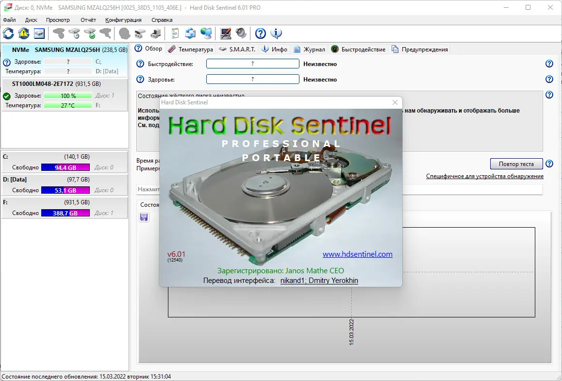Save status using the floppy disk icon
562x381 pixels.
pos(143,217)
